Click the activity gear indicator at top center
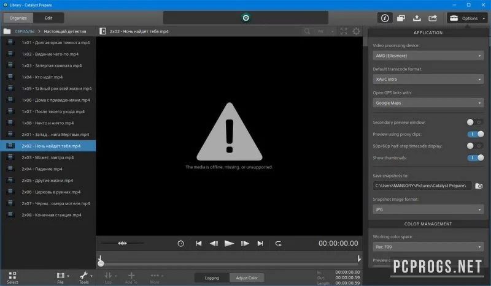 pyautogui.click(x=246, y=18)
